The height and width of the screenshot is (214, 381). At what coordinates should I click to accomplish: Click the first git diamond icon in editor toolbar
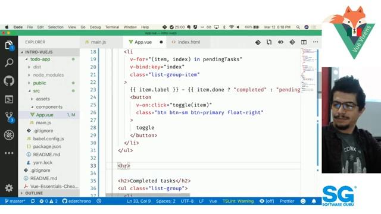pyautogui.click(x=258, y=42)
